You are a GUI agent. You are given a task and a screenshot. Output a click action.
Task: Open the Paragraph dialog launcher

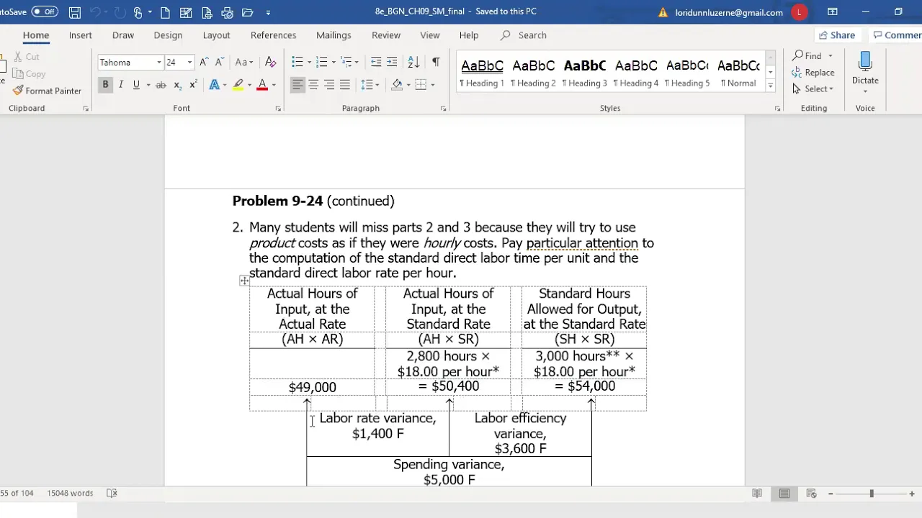[443, 109]
